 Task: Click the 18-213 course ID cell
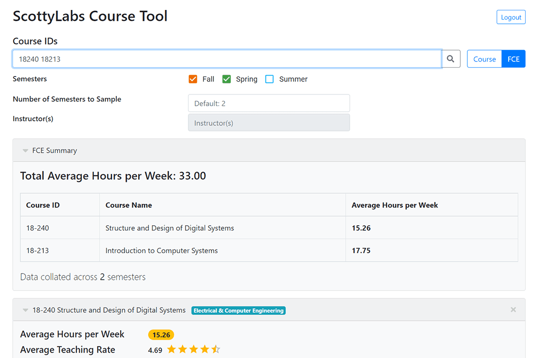[x=38, y=251]
